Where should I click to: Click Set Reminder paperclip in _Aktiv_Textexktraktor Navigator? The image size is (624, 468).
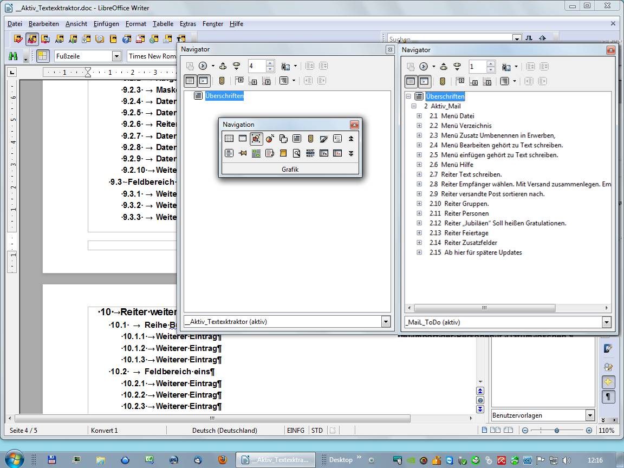[x=222, y=81]
